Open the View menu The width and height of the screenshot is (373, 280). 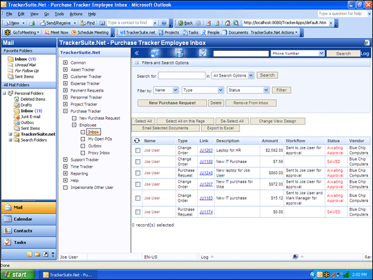34,14
